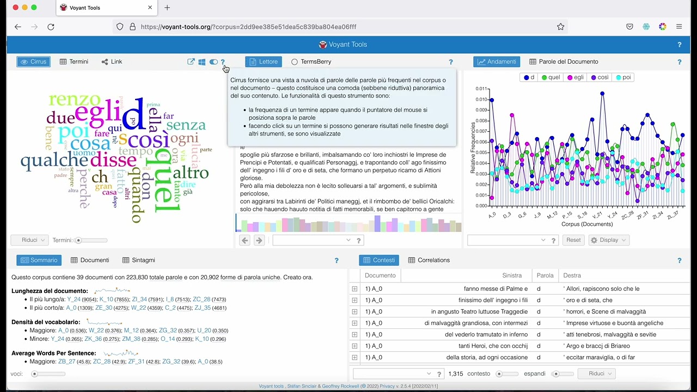Click help icon beside trends search box
The width and height of the screenshot is (697, 392).
pos(553,241)
